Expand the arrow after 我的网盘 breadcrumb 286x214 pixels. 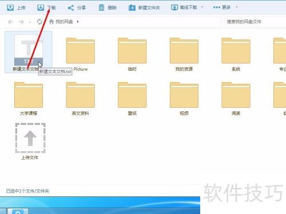(78, 22)
